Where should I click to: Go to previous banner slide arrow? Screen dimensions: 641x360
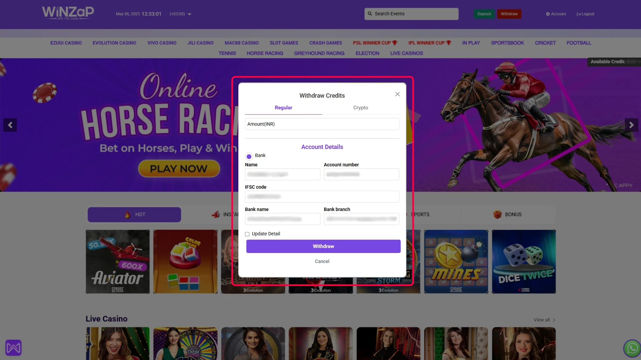[x=10, y=125]
